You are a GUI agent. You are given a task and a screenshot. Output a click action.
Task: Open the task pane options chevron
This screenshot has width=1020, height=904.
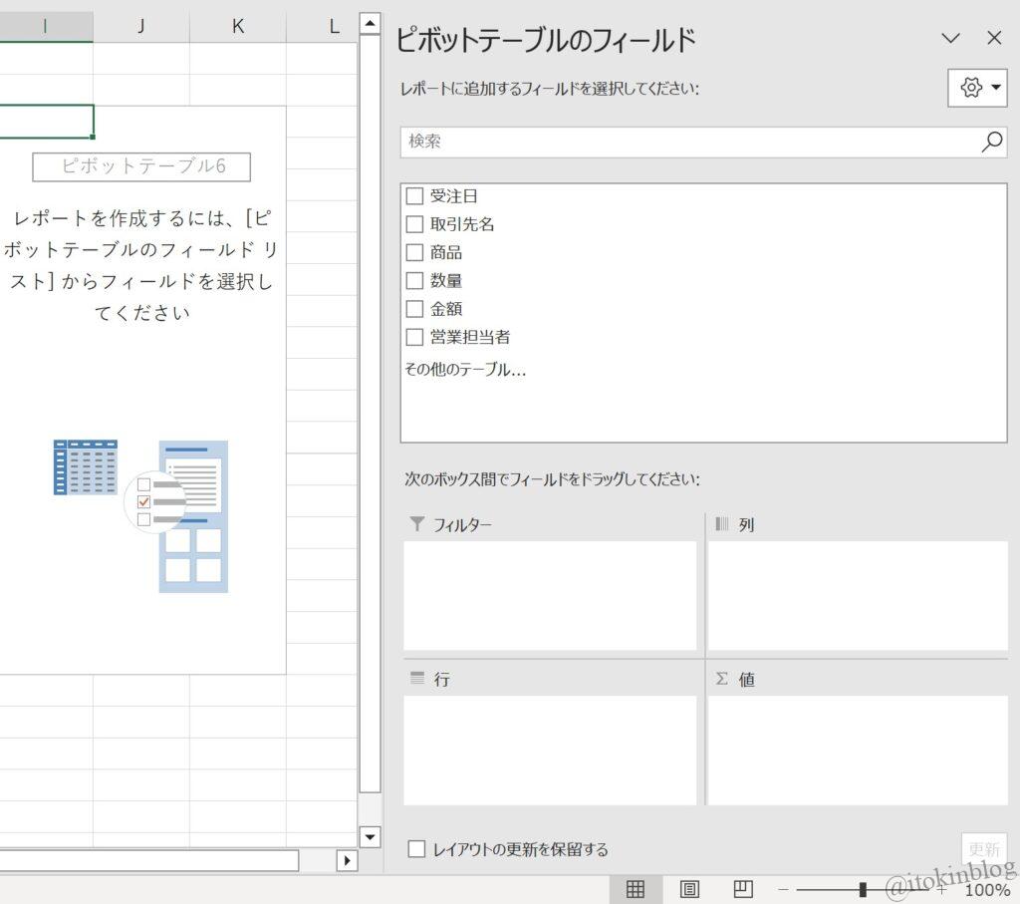coord(950,38)
